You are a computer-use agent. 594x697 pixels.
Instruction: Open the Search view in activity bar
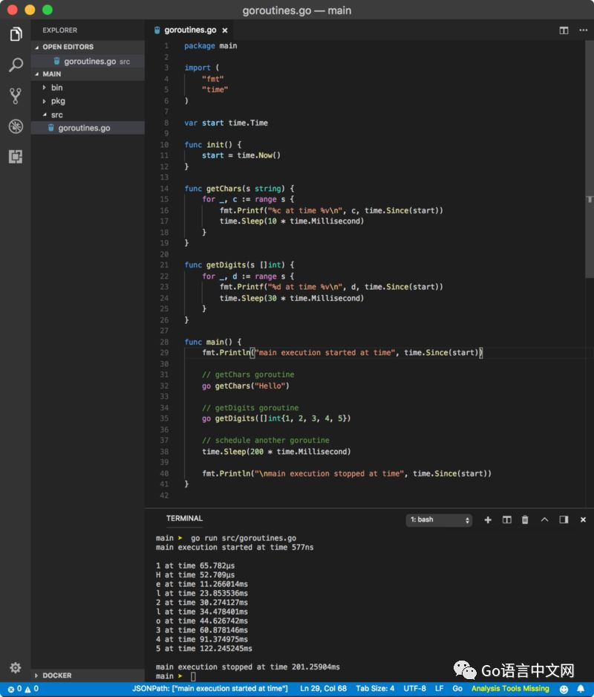pos(16,65)
